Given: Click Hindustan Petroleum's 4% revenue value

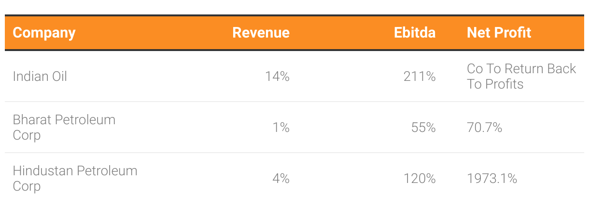Looking at the screenshot, I should click(x=280, y=179).
